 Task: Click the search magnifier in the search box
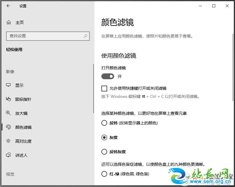pyautogui.click(x=85, y=36)
